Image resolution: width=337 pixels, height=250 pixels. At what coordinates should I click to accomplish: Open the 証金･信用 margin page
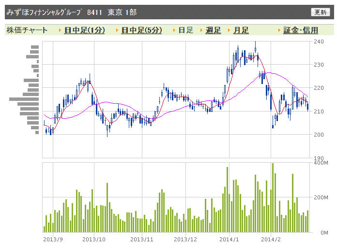pos(301,30)
